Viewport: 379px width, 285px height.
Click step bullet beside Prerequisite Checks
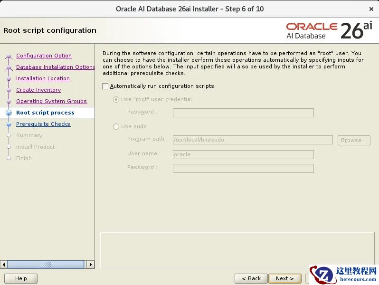[9, 124]
